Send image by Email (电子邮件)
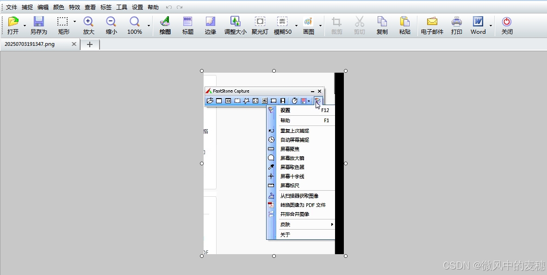The image size is (547, 275). tap(432, 25)
